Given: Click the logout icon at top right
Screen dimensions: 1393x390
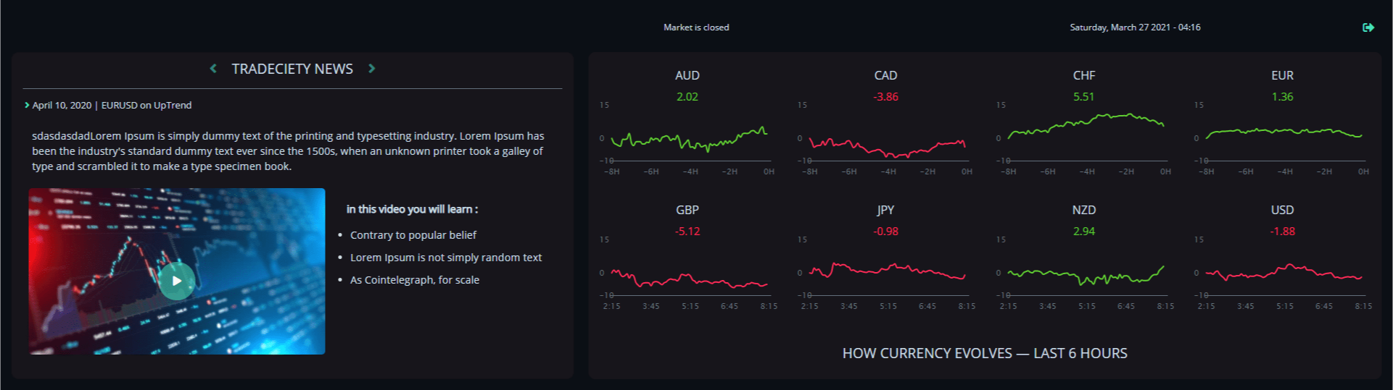Looking at the screenshot, I should tap(1368, 27).
